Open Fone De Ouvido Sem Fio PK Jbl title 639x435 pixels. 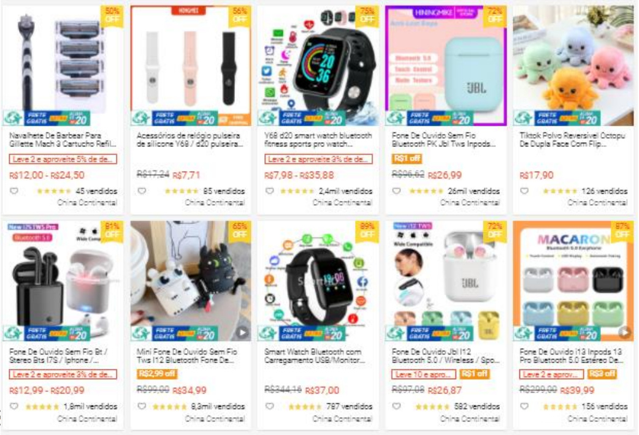click(444, 139)
